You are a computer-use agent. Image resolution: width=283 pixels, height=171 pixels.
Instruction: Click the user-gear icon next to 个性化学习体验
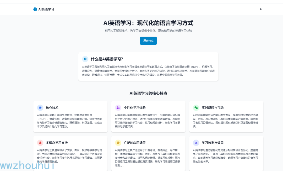118,108
